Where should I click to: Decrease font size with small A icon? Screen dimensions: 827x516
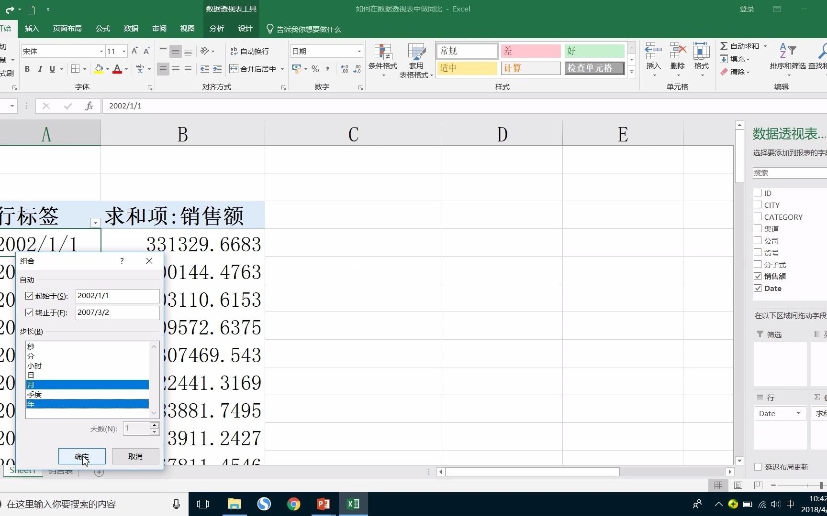pyautogui.click(x=146, y=51)
